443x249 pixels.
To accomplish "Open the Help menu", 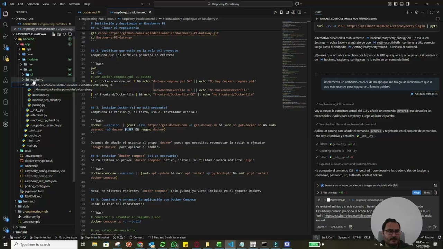I will tap(87, 4).
